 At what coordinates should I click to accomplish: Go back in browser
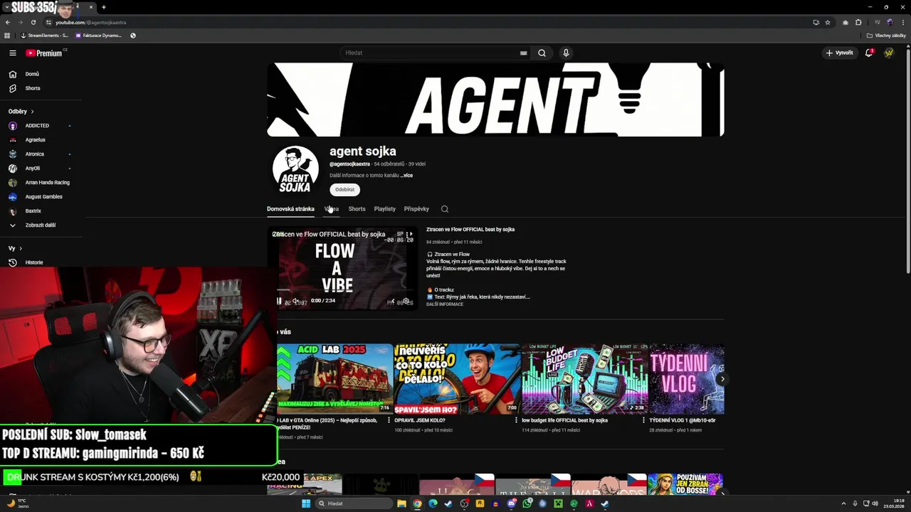pos(8,22)
